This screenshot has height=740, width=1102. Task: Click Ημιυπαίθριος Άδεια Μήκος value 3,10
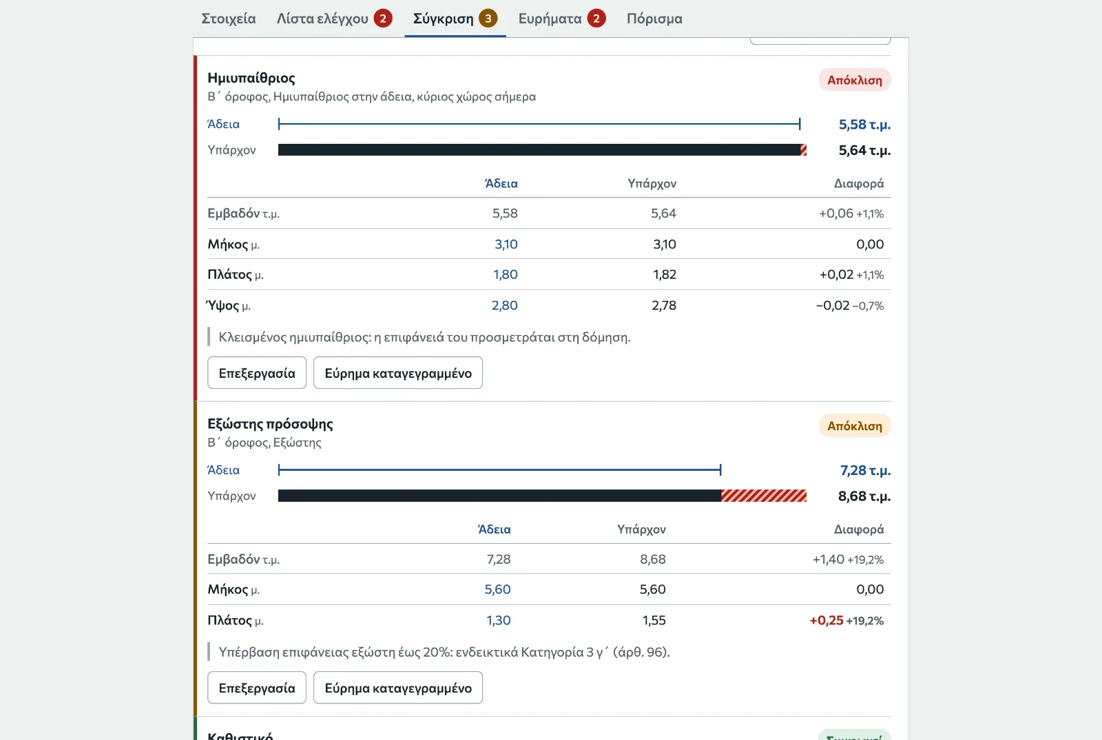506,244
